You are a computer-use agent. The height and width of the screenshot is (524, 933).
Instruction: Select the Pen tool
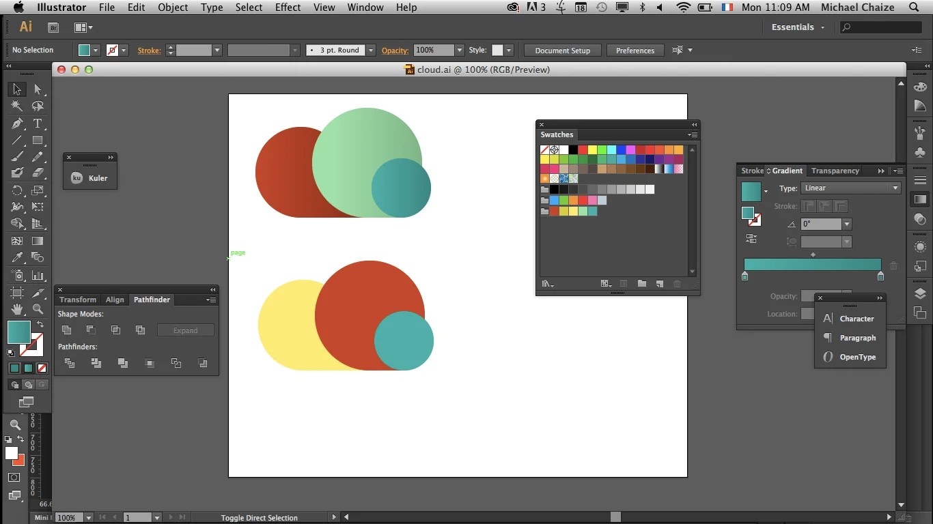click(16, 124)
